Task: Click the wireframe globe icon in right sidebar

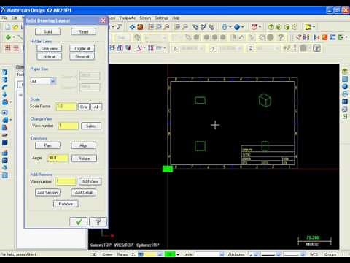Action: click(345, 94)
